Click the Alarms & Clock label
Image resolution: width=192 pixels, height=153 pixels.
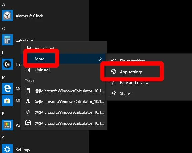point(29,16)
